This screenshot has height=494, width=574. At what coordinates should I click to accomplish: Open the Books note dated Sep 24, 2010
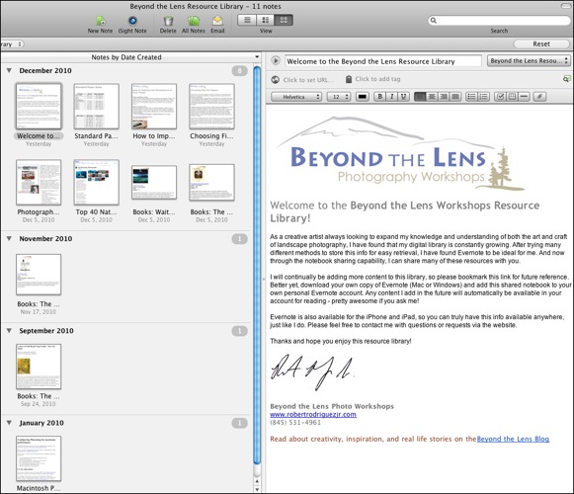pyautogui.click(x=39, y=367)
